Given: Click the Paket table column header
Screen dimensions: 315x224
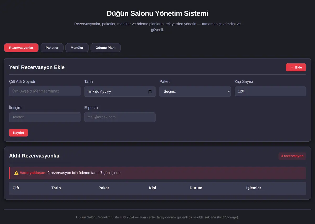Looking at the screenshot, I should 104,188.
